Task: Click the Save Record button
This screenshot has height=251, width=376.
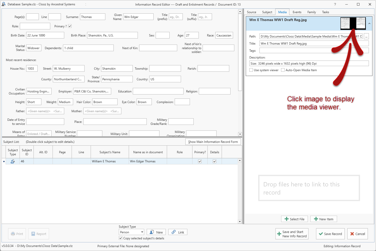Action: click(x=330, y=234)
